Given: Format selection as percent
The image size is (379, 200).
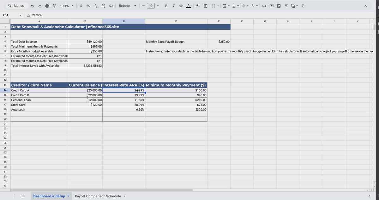Looking at the screenshot, I should [x=88, y=6].
